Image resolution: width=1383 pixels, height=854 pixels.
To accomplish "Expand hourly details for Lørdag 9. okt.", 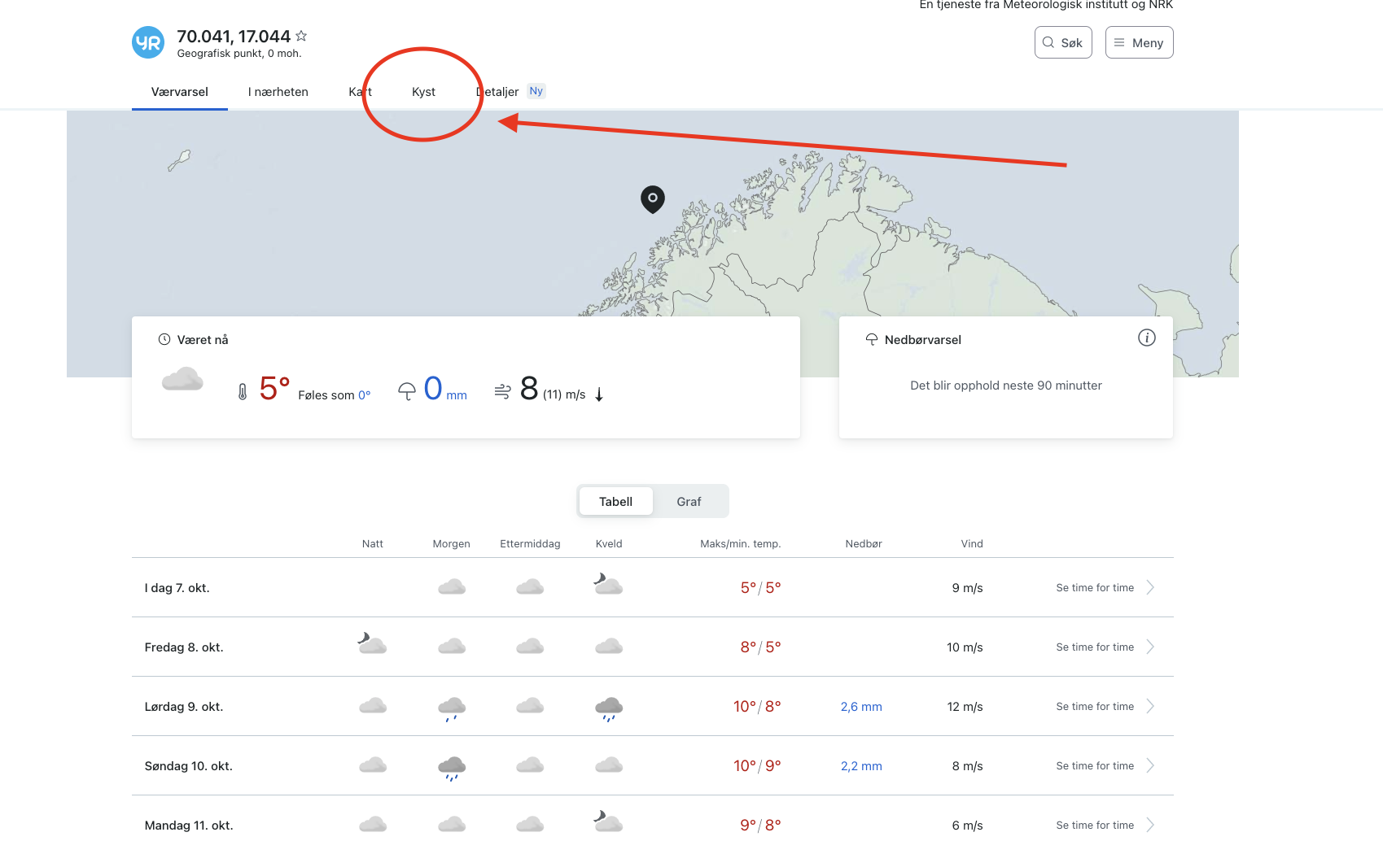I will (x=1105, y=707).
